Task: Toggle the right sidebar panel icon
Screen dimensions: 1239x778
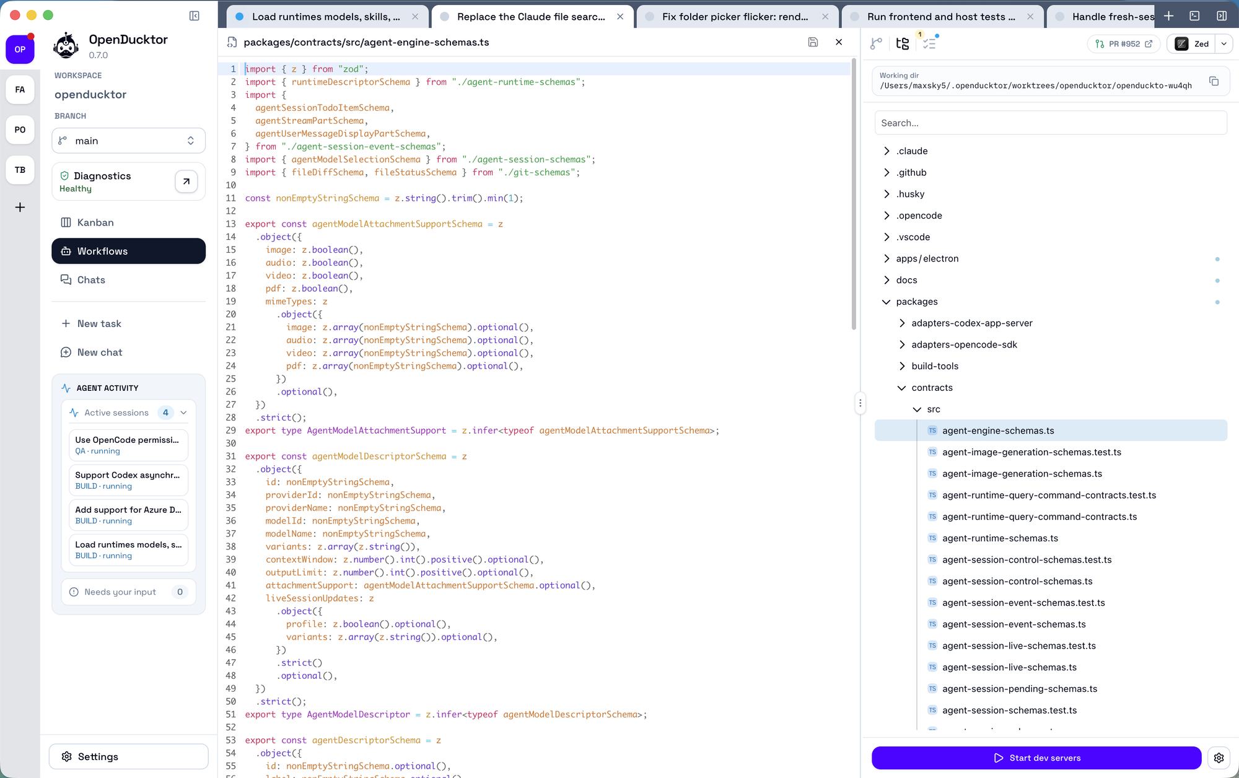Action: tap(1222, 16)
